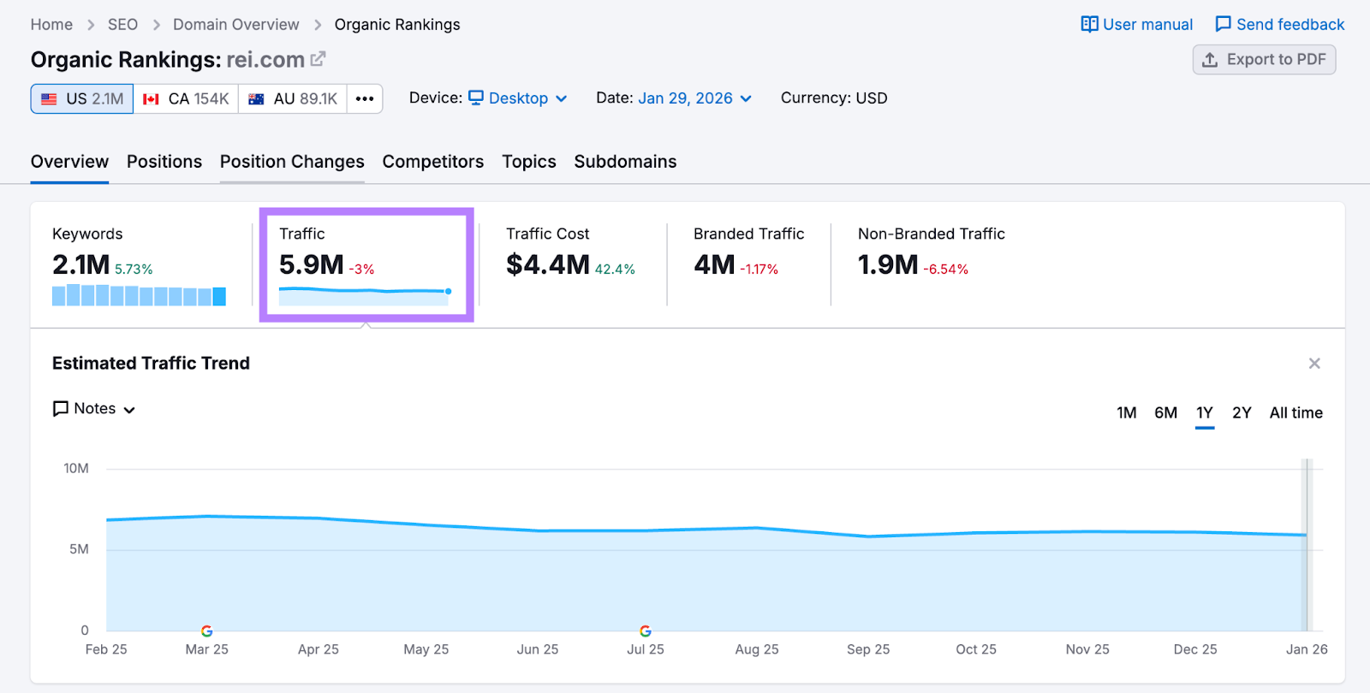Viewport: 1370px width, 693px height.
Task: Click the Google update marker at Mar 25
Action: tap(206, 631)
